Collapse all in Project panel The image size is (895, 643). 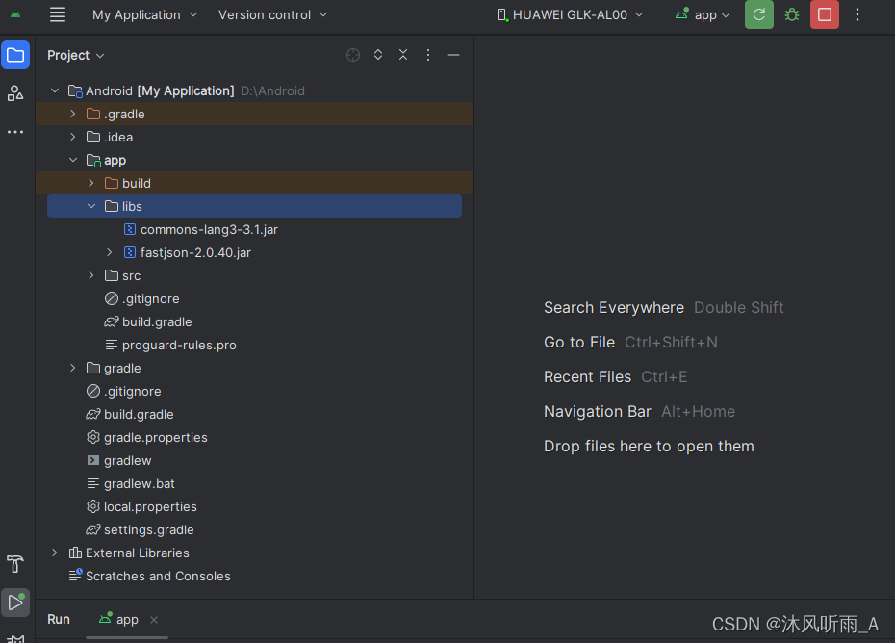tap(403, 55)
